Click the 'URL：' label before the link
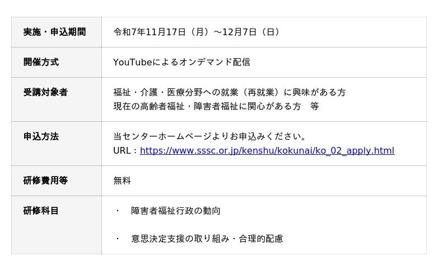The image size is (448, 271). pyautogui.click(x=126, y=151)
